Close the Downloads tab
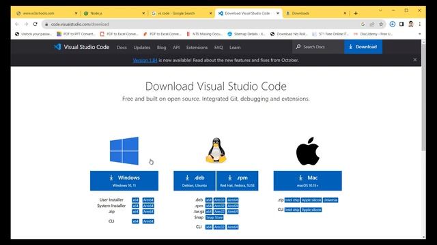 point(345,13)
